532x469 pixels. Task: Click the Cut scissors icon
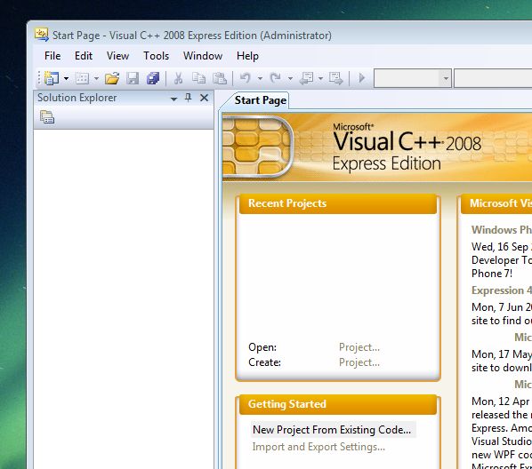pos(178,78)
